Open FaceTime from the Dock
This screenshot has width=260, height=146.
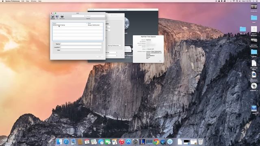pyautogui.click(x=108, y=142)
